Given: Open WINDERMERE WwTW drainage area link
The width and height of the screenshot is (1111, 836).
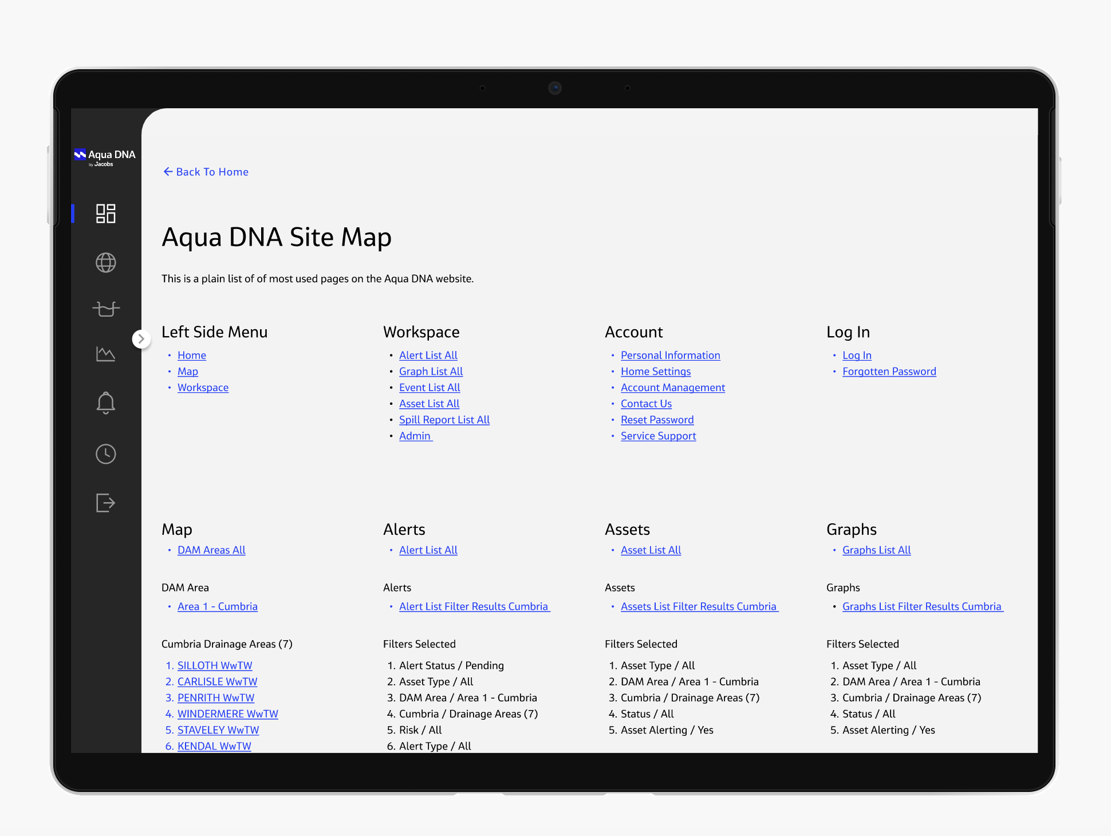Looking at the screenshot, I should pos(227,714).
